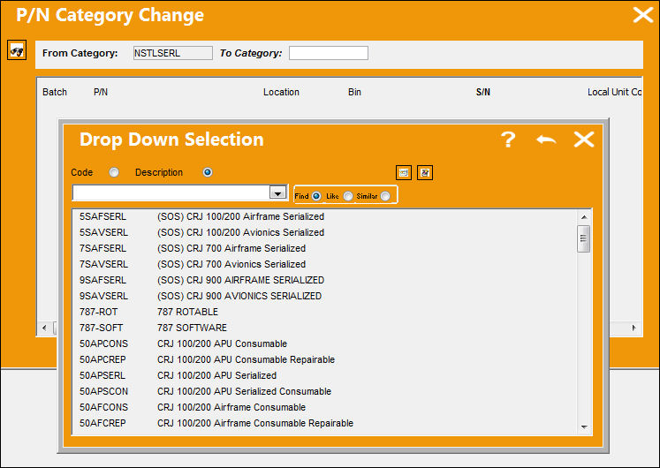Select the 9SAFSERL row

coord(325,280)
